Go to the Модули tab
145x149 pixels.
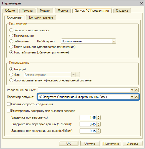[45, 11]
